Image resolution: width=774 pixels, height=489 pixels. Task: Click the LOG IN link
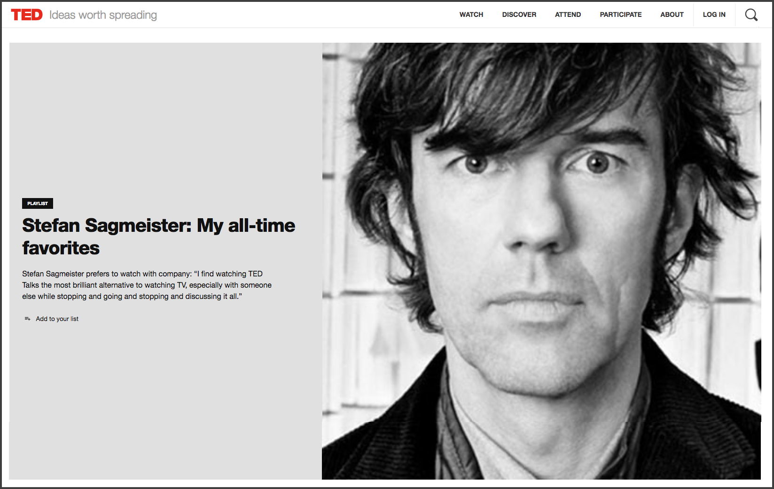coord(714,15)
